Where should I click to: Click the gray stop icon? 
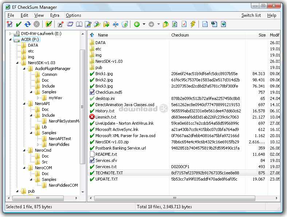coord(37,24)
